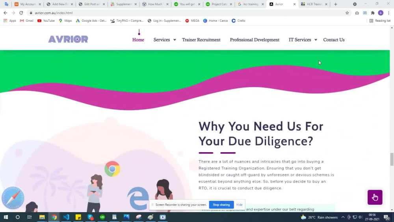394x222 pixels.
Task: Open the volume control in system tray
Action: (x=361, y=217)
